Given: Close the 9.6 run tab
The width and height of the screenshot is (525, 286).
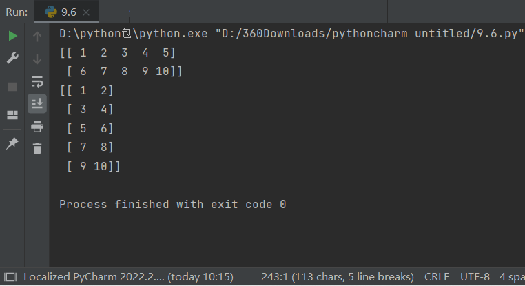Looking at the screenshot, I should click(86, 12).
